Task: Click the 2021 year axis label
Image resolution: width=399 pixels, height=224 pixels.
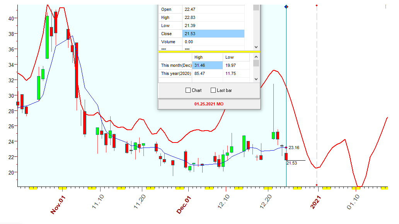Action: tap(315, 202)
